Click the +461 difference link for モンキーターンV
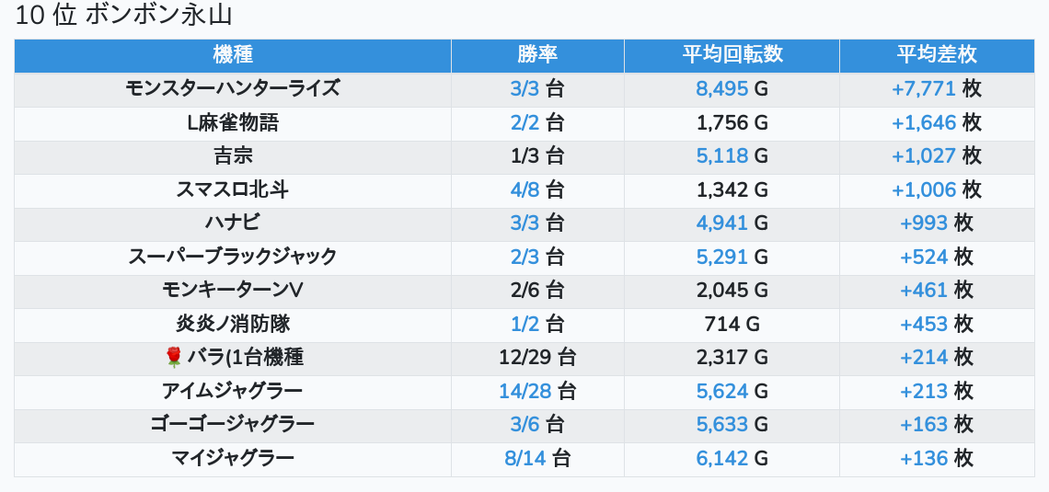The image size is (1049, 492). [x=924, y=290]
